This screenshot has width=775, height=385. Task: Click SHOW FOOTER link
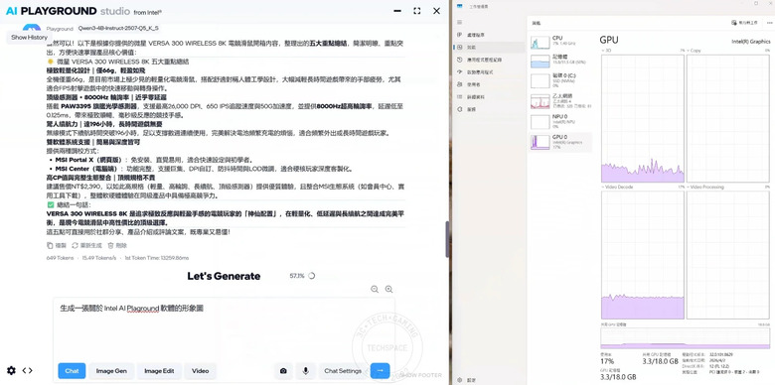click(420, 375)
